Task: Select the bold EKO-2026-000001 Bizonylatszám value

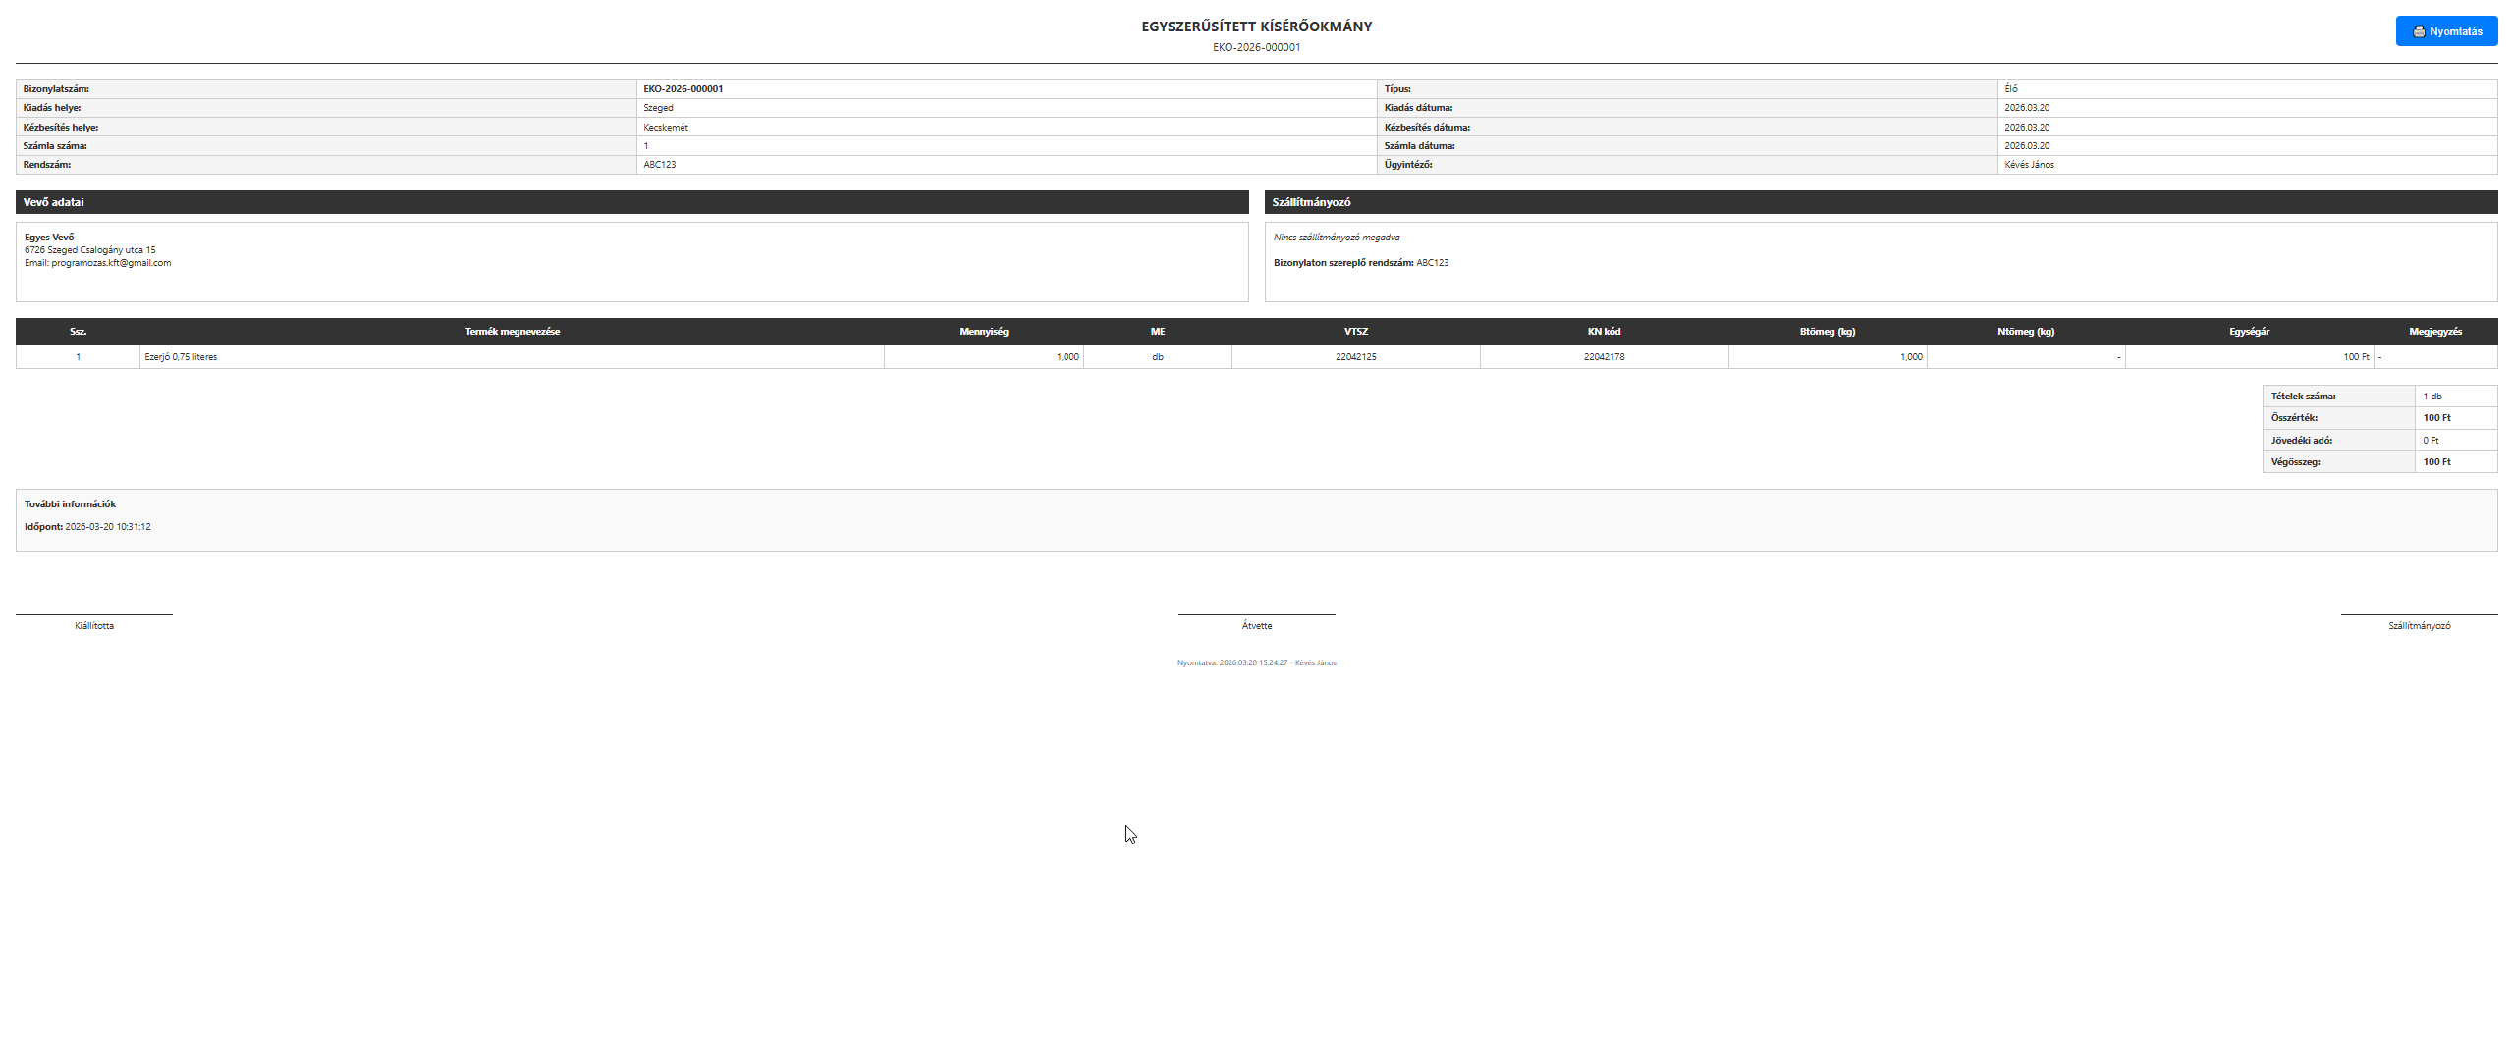Action: [x=683, y=89]
